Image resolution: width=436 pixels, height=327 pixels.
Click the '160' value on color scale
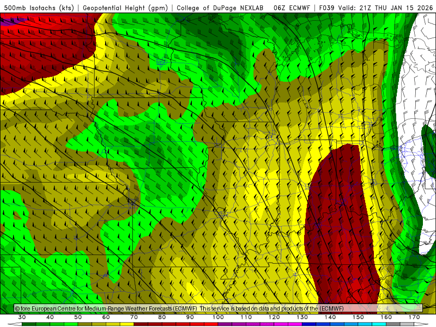386,317
